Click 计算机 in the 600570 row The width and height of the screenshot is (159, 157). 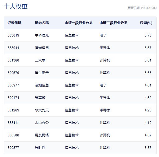105,73
